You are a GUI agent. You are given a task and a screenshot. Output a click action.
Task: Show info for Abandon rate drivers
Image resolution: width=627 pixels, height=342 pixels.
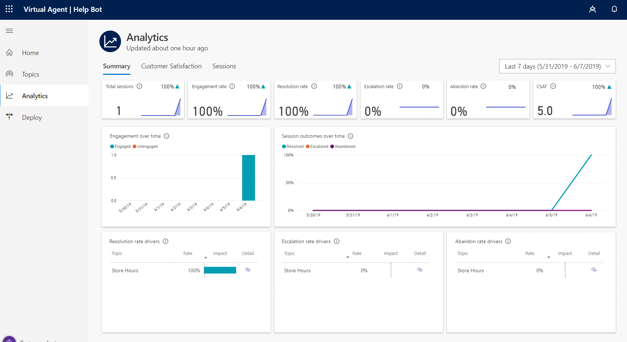(508, 241)
